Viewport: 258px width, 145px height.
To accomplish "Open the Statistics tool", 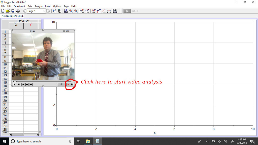I will (x=93, y=11).
